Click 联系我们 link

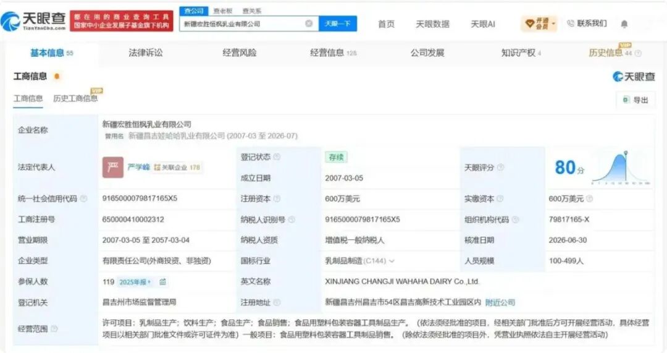click(592, 23)
